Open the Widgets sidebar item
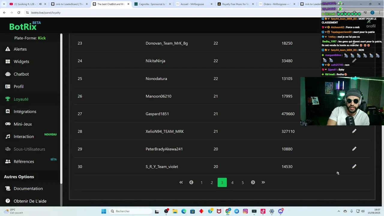Screen dimensions: 384x216 point(21,61)
